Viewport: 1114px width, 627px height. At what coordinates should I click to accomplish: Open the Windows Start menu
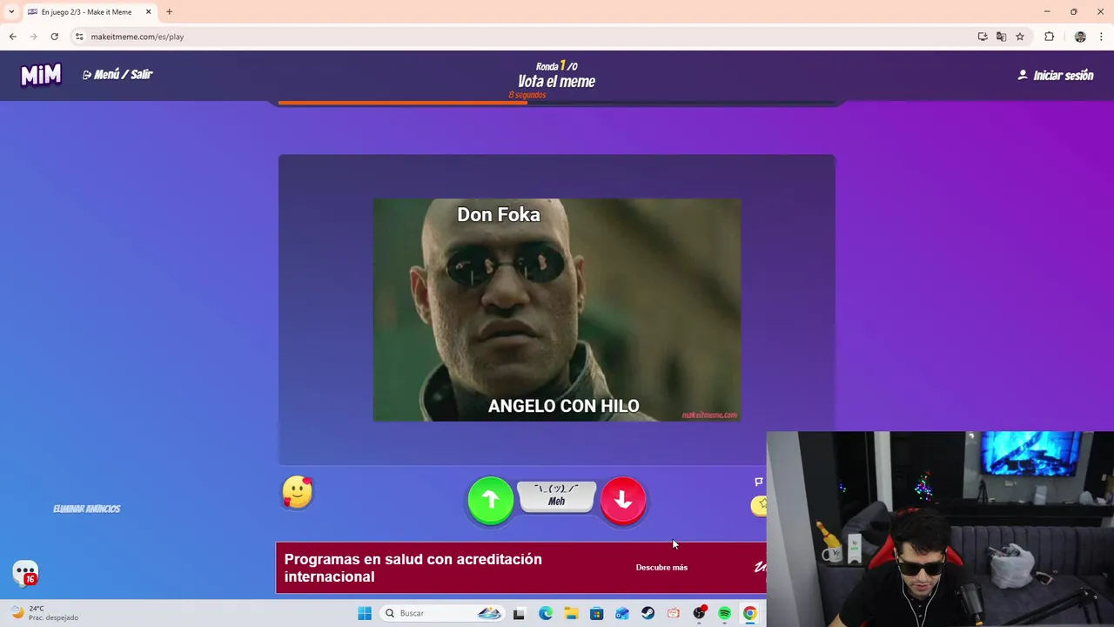coord(365,613)
